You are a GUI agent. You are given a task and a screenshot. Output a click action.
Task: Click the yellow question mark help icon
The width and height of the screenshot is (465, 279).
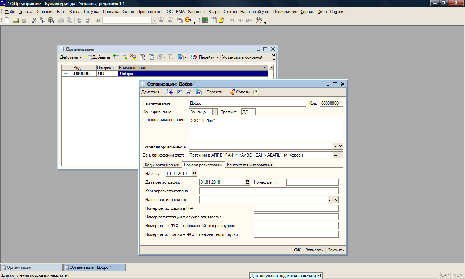(256, 92)
